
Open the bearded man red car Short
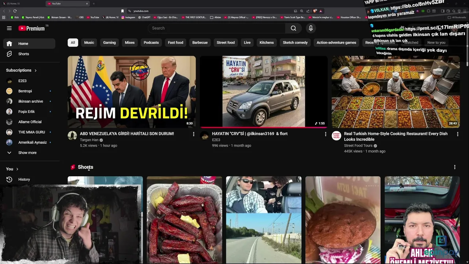422,220
